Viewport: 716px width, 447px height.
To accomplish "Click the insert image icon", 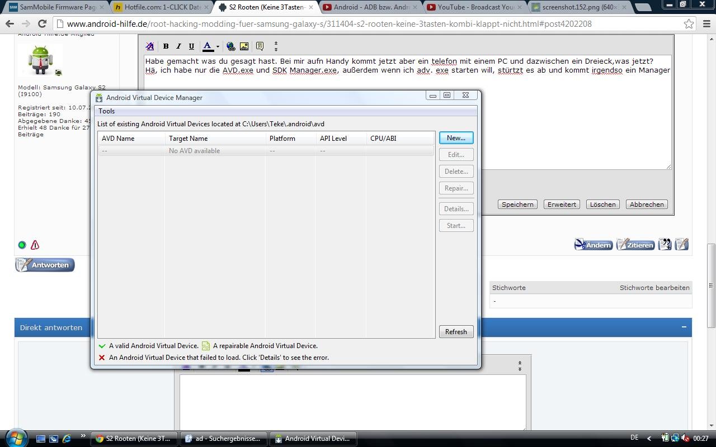I will pos(244,46).
